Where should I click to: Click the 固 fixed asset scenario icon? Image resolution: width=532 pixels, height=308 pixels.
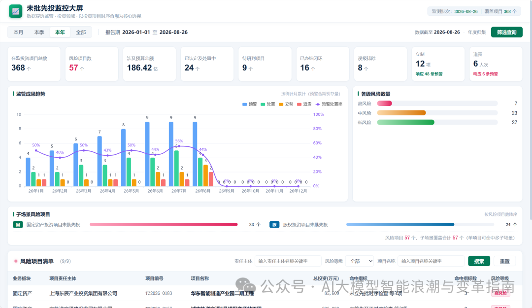pos(18,224)
